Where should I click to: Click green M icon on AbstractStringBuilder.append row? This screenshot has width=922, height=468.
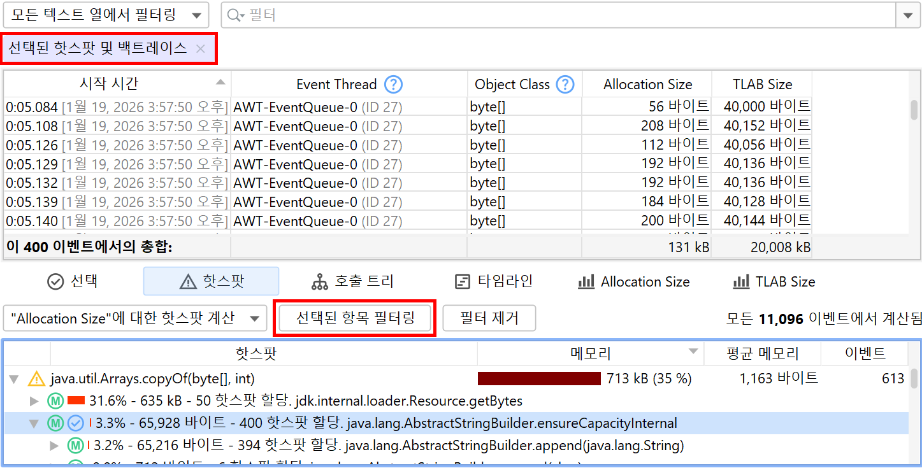coord(76,445)
